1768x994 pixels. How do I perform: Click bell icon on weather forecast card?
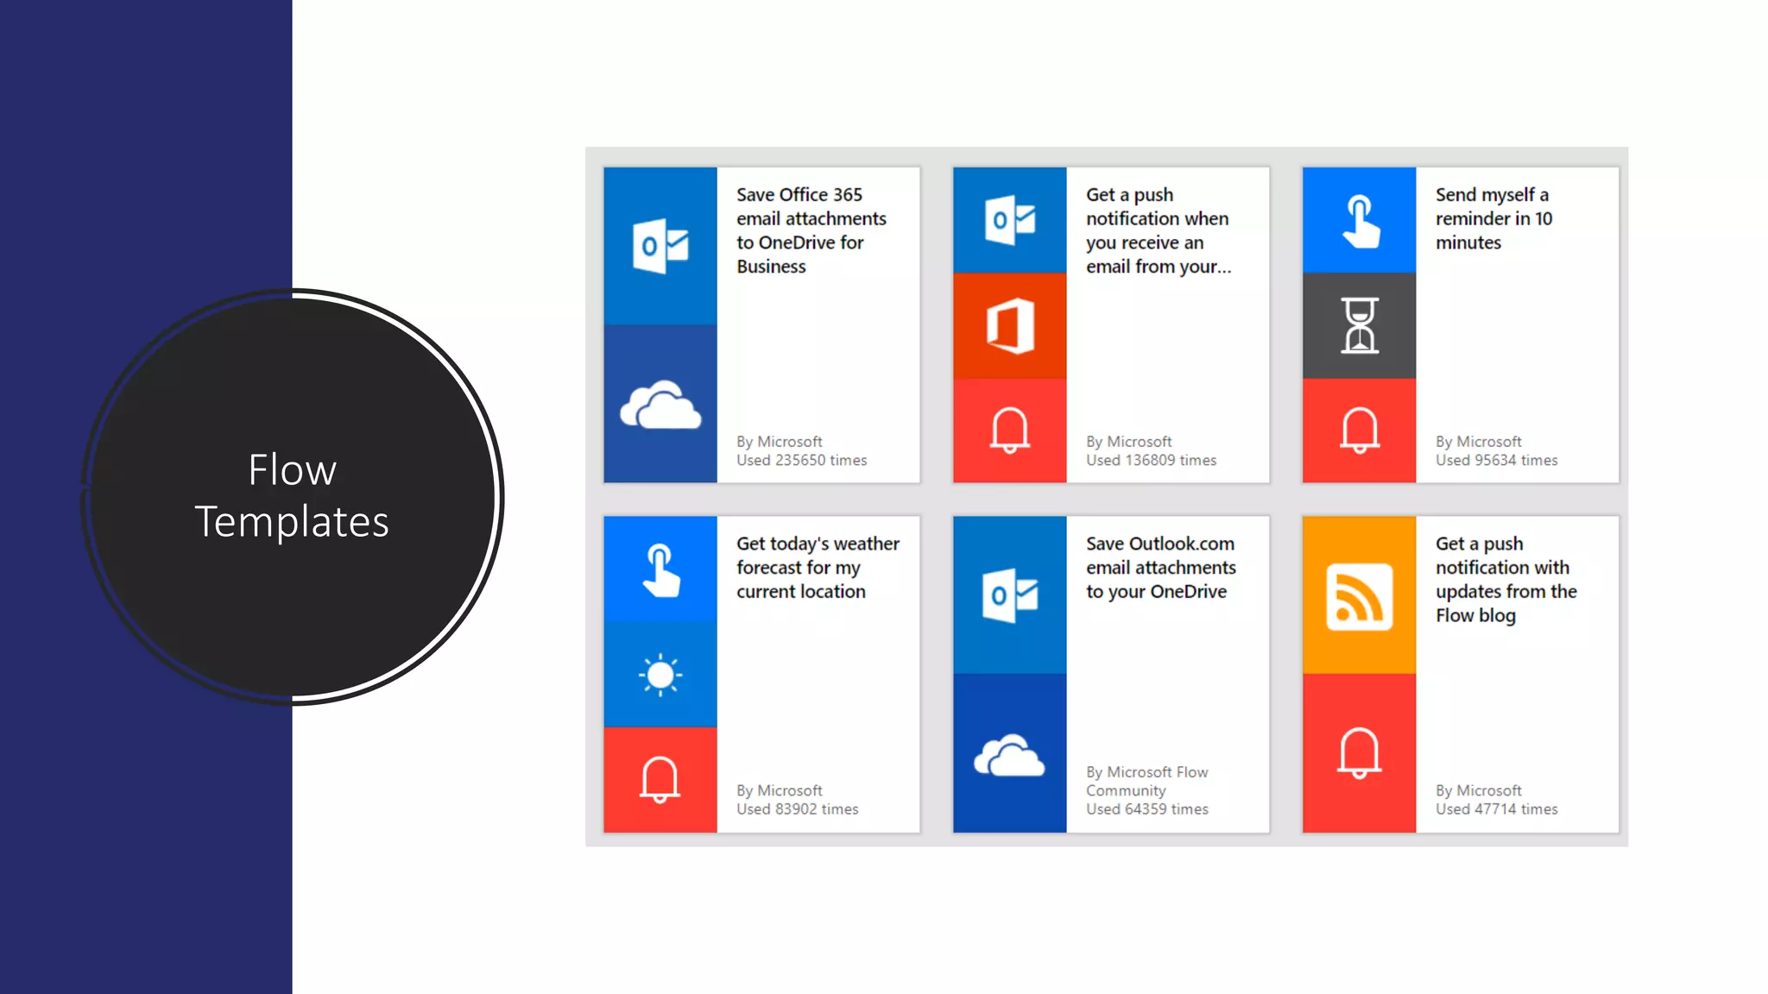click(660, 779)
